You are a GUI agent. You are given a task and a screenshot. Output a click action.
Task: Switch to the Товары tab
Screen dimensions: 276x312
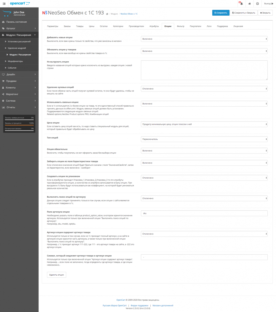point(80,26)
